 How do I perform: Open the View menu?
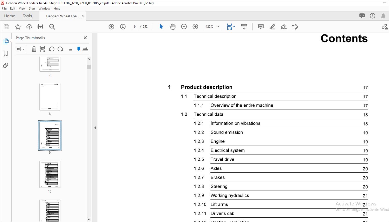click(x=22, y=9)
